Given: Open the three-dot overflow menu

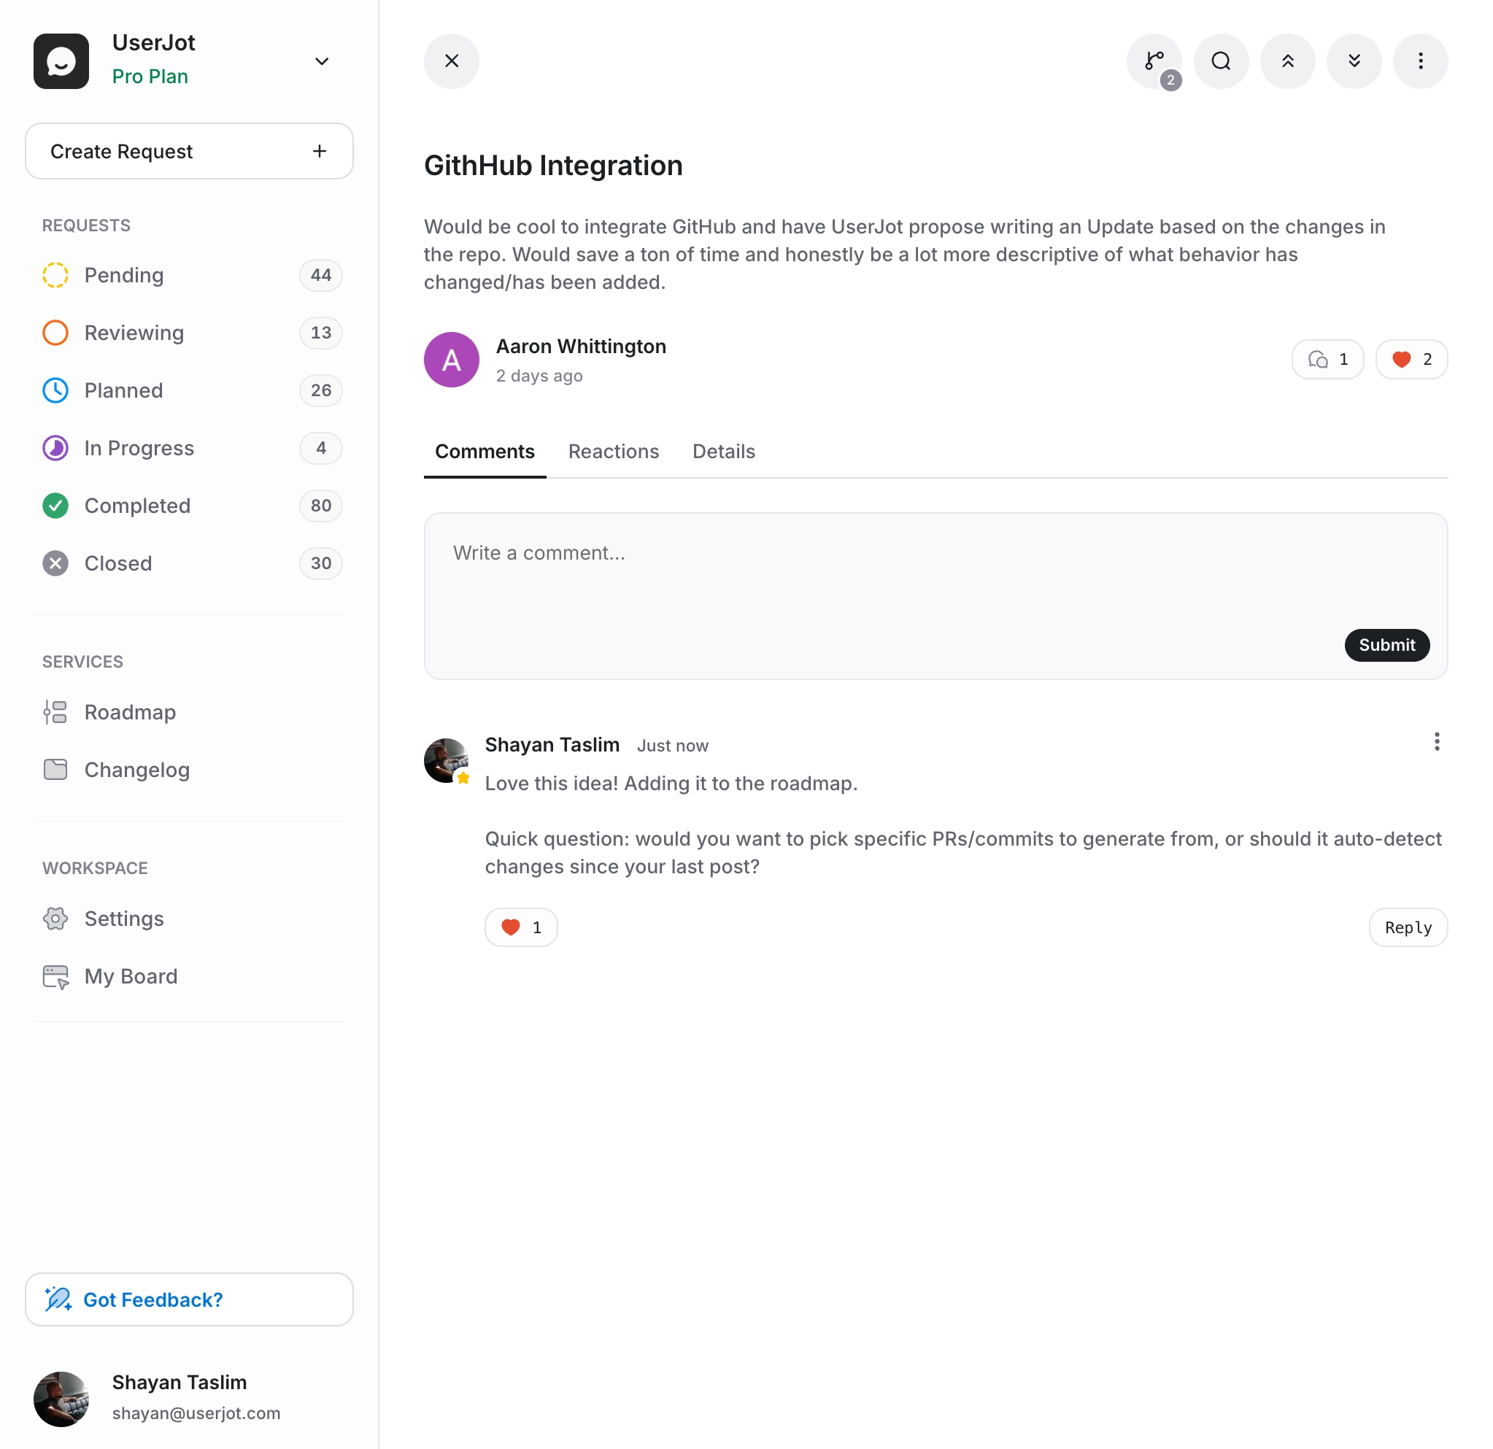Looking at the screenshot, I should tap(1420, 61).
